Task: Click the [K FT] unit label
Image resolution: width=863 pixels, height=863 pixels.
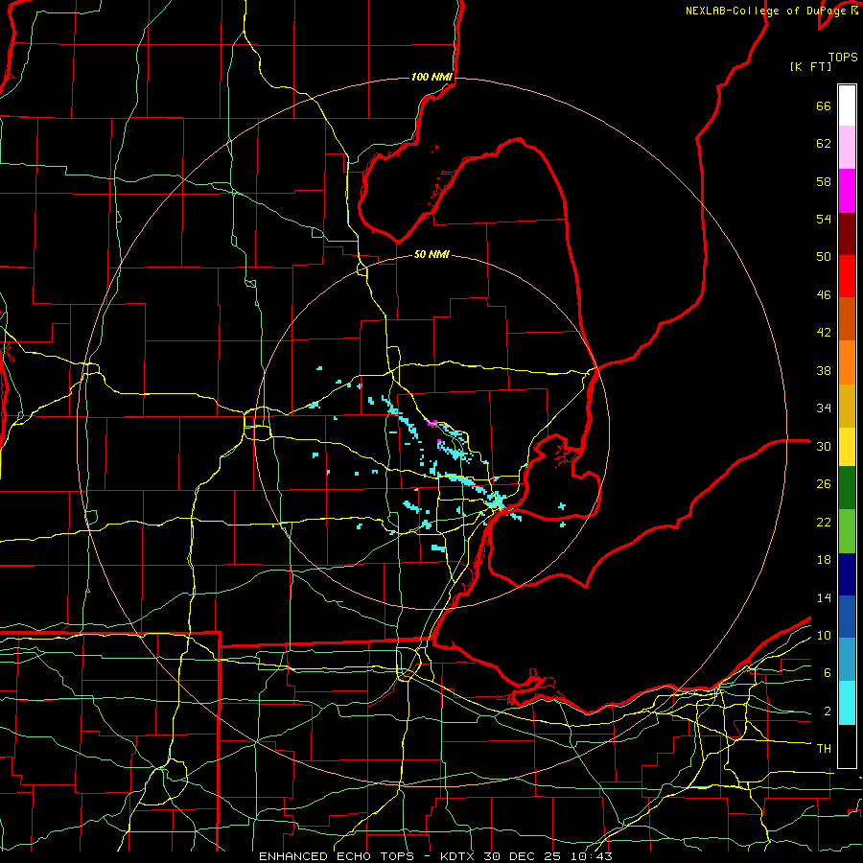Action: coord(810,67)
